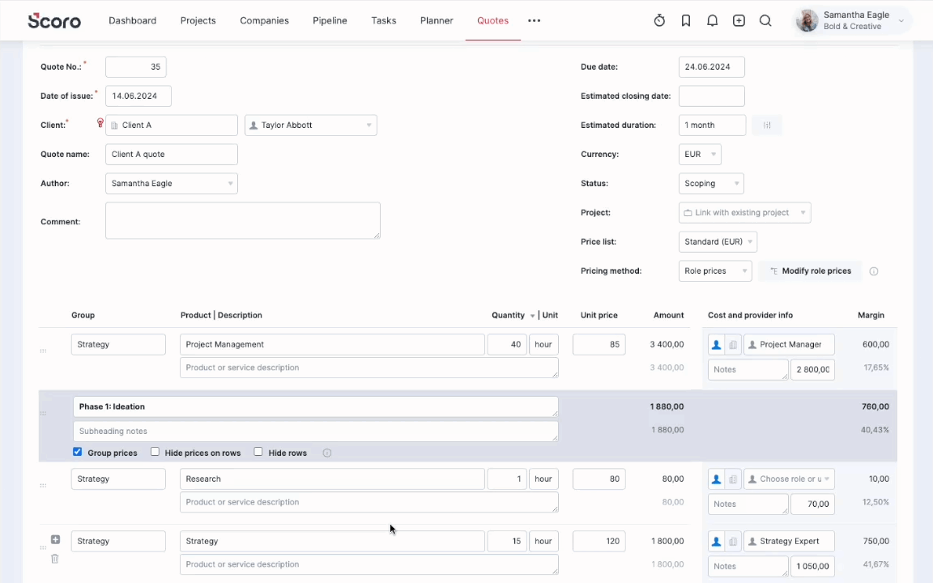
Task: Expand user menu chevron next to Samantha Eagle
Action: click(x=901, y=21)
